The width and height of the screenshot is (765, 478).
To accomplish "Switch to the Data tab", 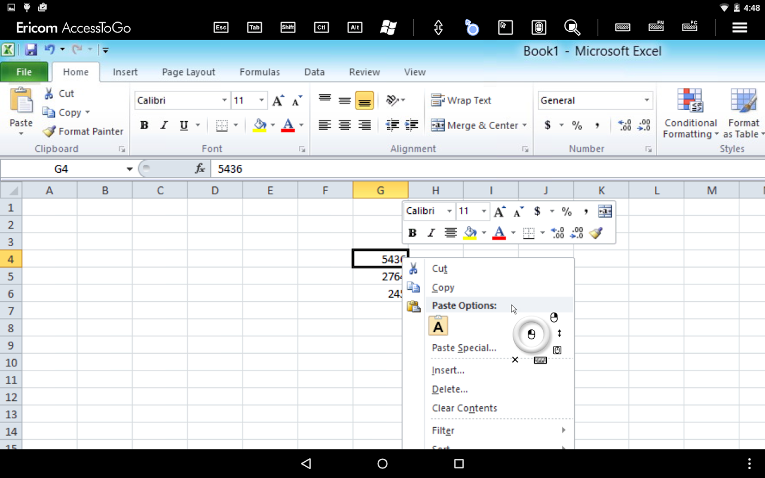I will [314, 72].
